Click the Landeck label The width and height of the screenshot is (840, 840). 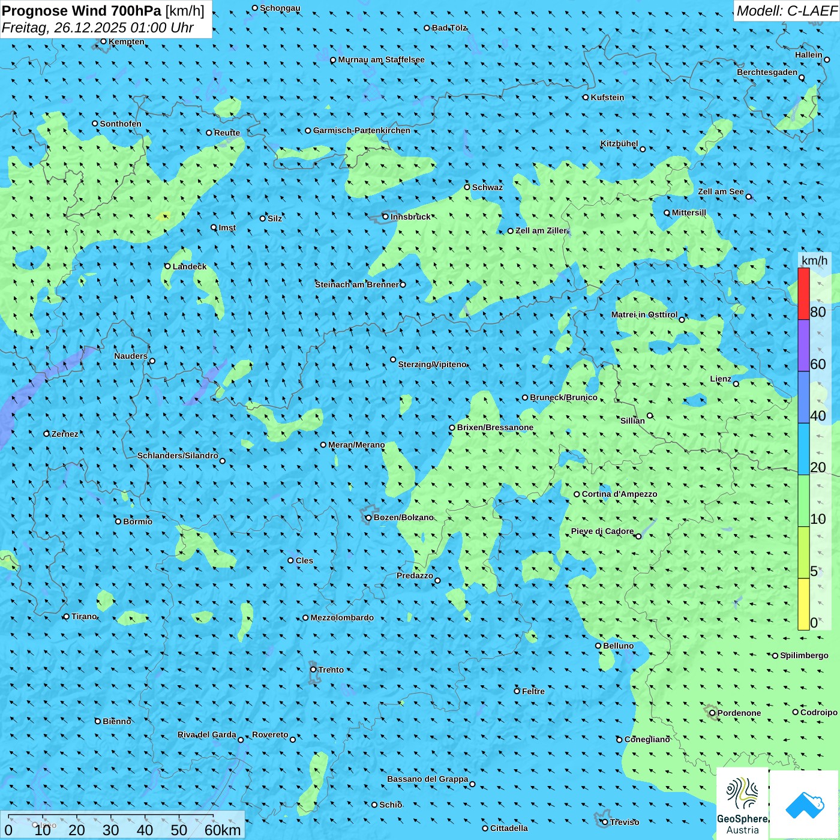(x=190, y=266)
